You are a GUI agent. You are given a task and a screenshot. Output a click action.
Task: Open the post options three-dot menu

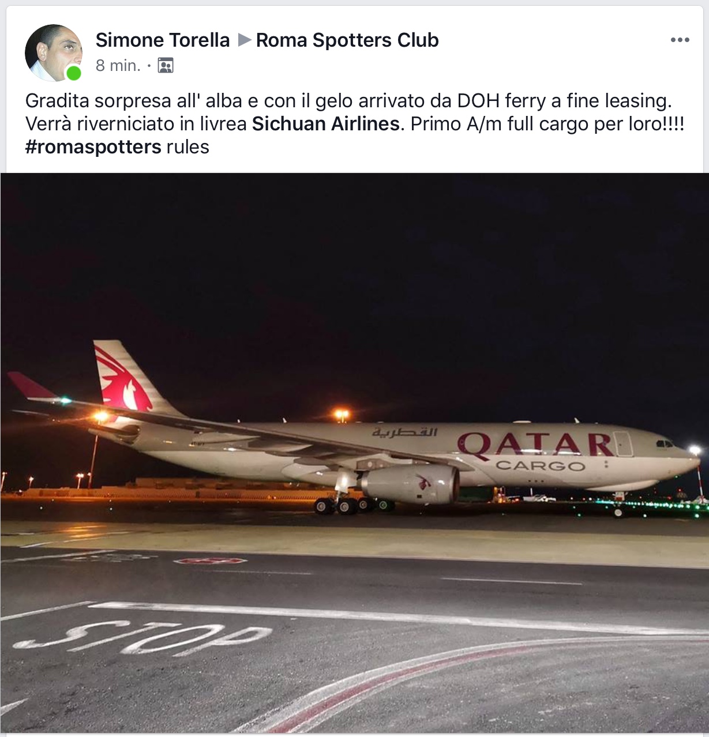680,40
